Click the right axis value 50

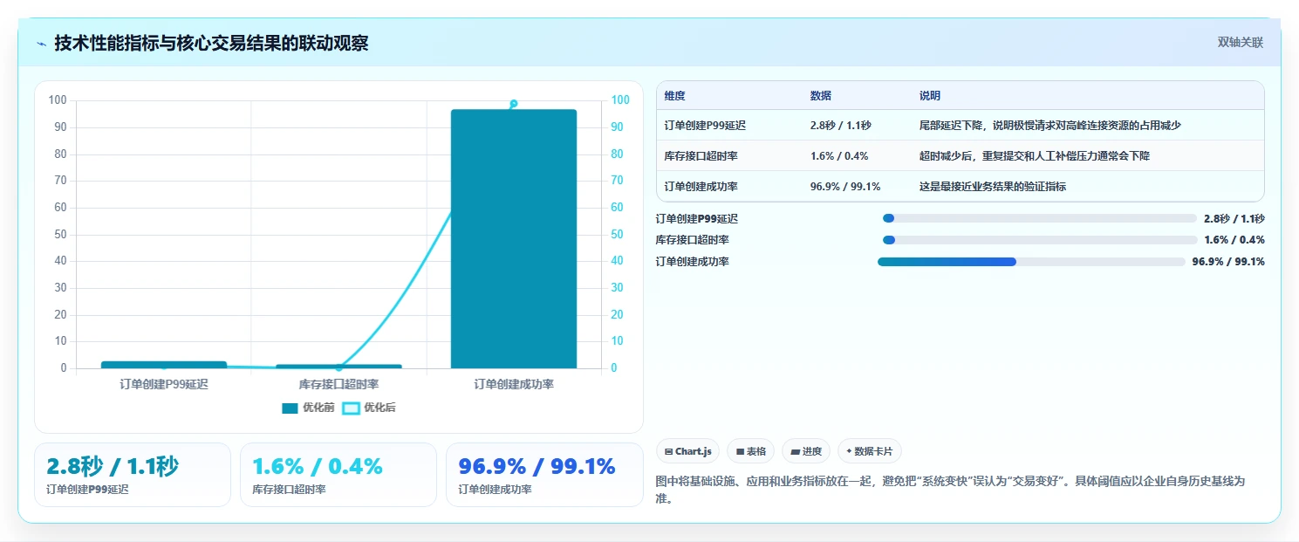click(x=616, y=235)
